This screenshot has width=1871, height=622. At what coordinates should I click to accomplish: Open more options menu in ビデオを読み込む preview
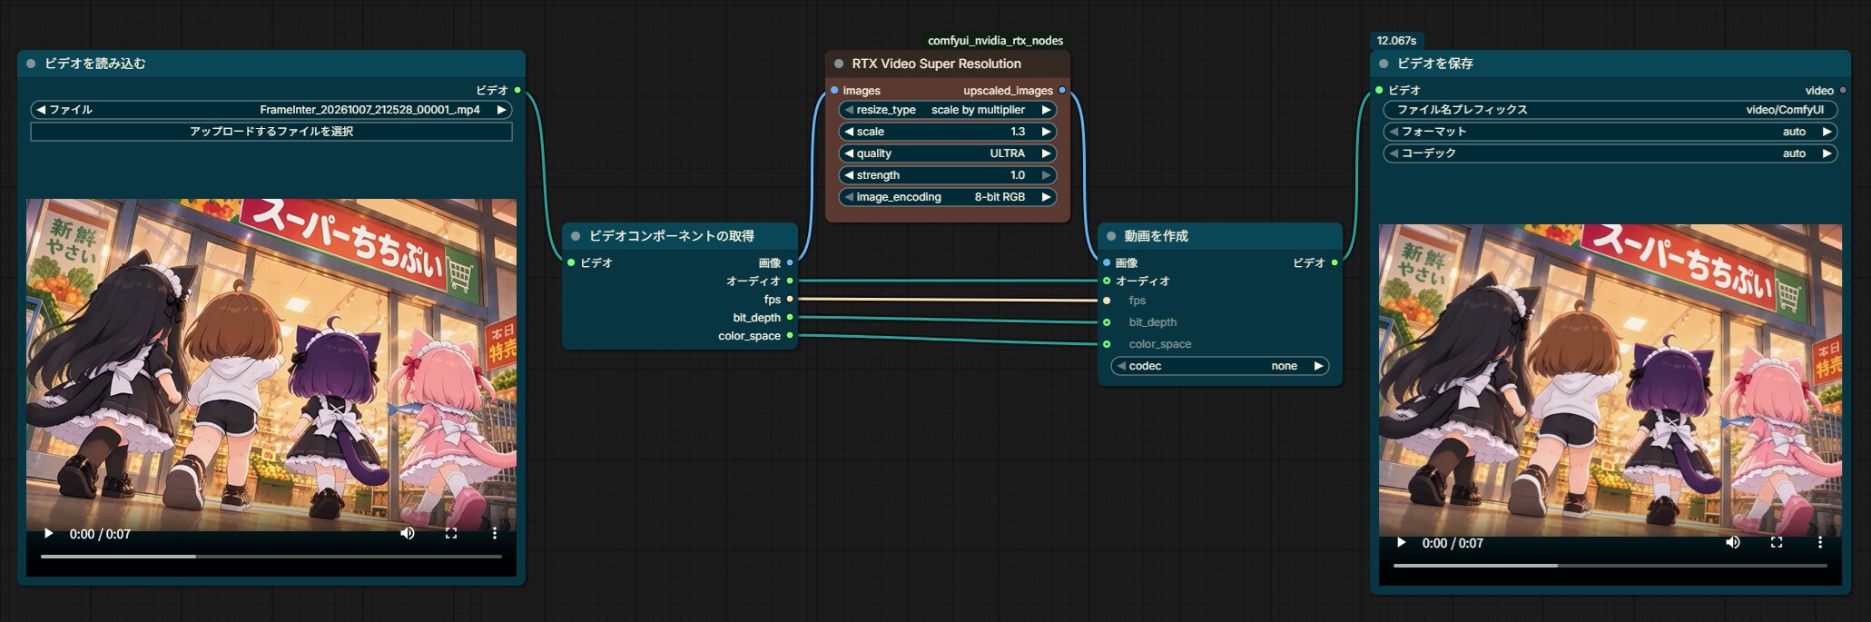click(x=495, y=534)
